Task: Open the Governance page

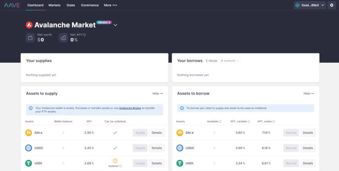Action: 90,5
